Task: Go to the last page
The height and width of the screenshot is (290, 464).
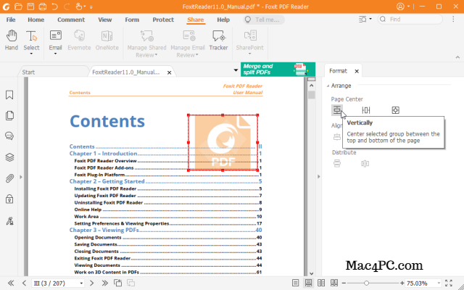Action: (x=104, y=283)
